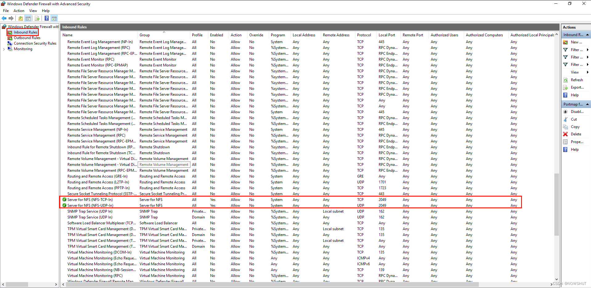Click the gray Forward arrow in the toolbar

tap(11, 18)
